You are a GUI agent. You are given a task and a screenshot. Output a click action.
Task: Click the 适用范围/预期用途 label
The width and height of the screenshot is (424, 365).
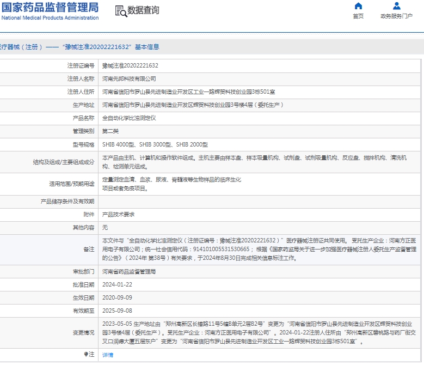[72, 184]
